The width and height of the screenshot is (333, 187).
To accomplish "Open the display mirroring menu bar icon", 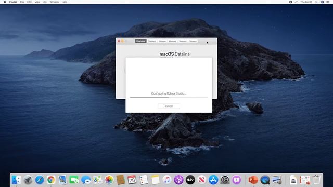I will pos(296,2).
